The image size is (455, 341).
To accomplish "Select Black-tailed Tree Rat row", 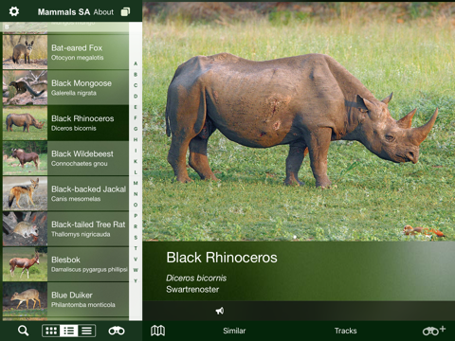I will [x=65, y=229].
